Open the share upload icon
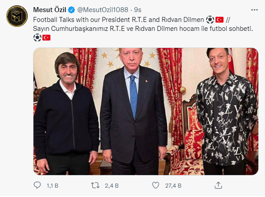 (218, 185)
